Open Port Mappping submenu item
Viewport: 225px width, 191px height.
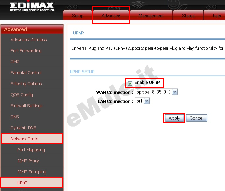pyautogui.click(x=32, y=150)
